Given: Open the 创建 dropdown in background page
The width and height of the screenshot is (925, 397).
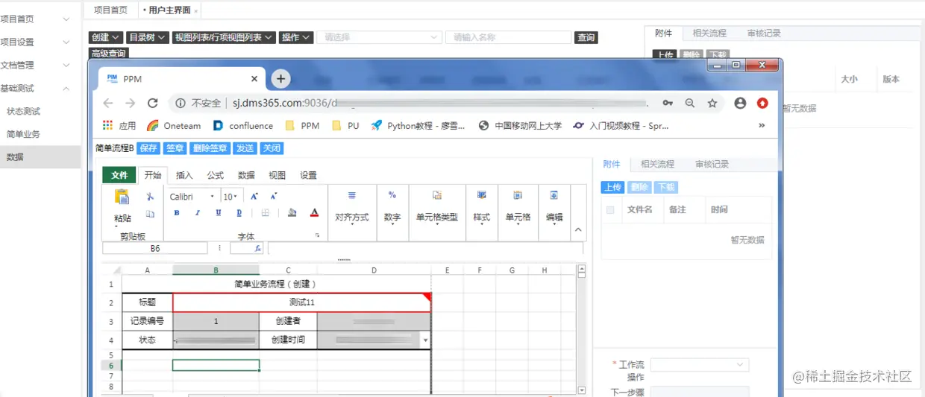Looking at the screenshot, I should (x=105, y=37).
